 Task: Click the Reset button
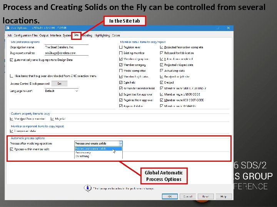[x=205, y=196]
